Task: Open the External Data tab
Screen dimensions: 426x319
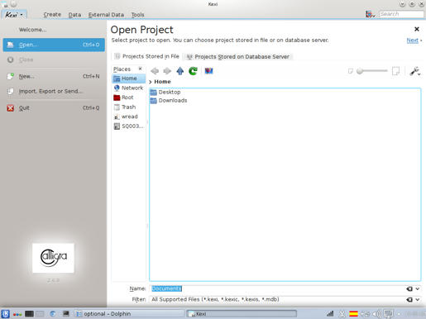Action: (x=106, y=15)
